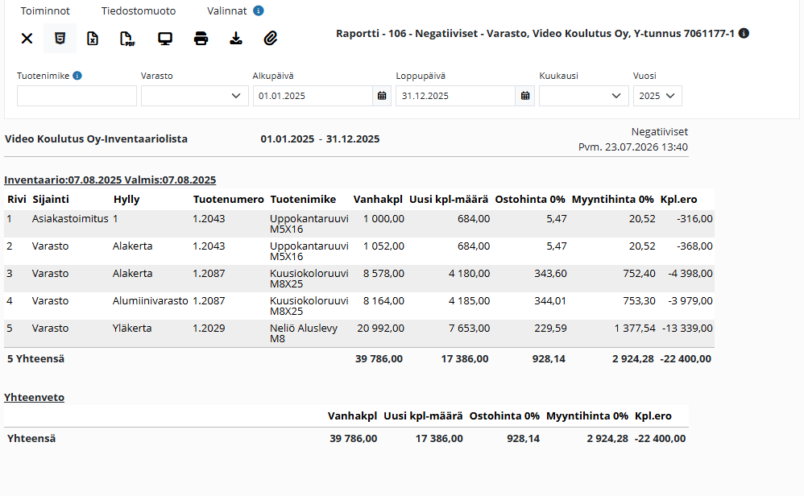Choose the PDF file format icon
The width and height of the screenshot is (804, 496).
pos(127,39)
